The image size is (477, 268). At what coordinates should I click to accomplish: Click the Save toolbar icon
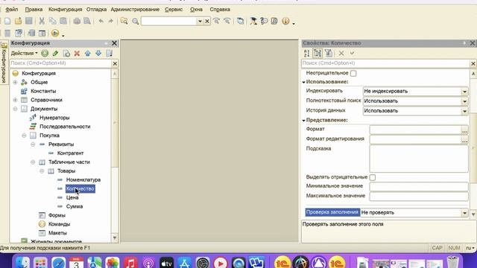29,21
